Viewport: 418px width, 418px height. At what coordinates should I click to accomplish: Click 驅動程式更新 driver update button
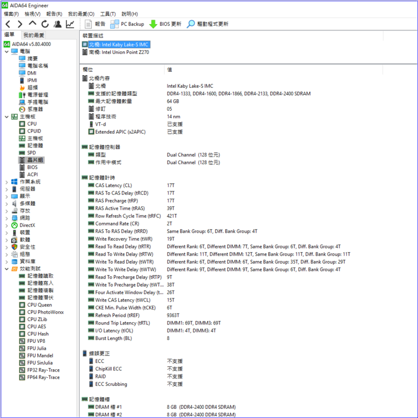(207, 24)
